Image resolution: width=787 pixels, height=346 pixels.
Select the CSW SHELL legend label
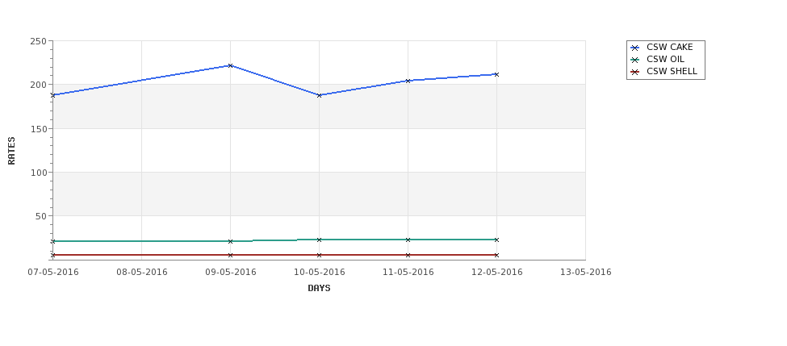(x=672, y=71)
